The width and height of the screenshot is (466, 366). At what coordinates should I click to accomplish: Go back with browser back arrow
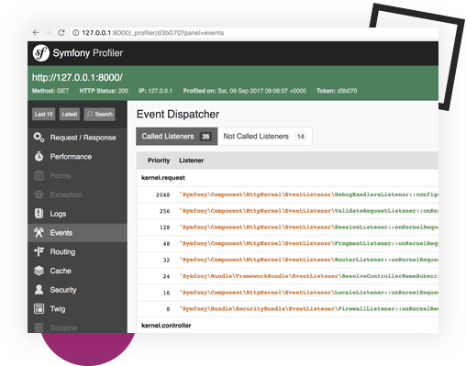[36, 32]
